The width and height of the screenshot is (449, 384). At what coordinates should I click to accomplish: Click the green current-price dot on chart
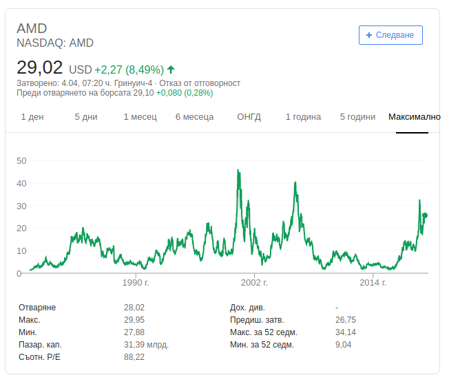pos(425,215)
